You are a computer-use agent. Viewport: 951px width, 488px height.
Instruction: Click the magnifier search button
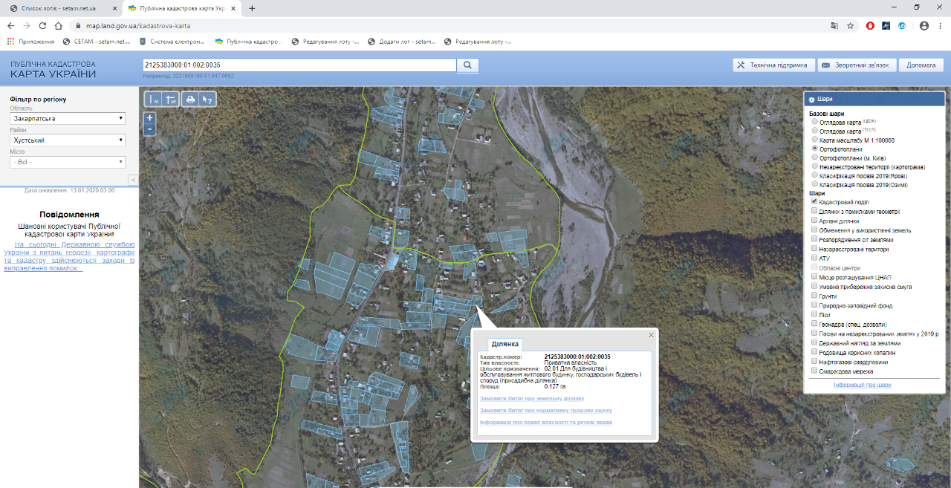tap(468, 65)
